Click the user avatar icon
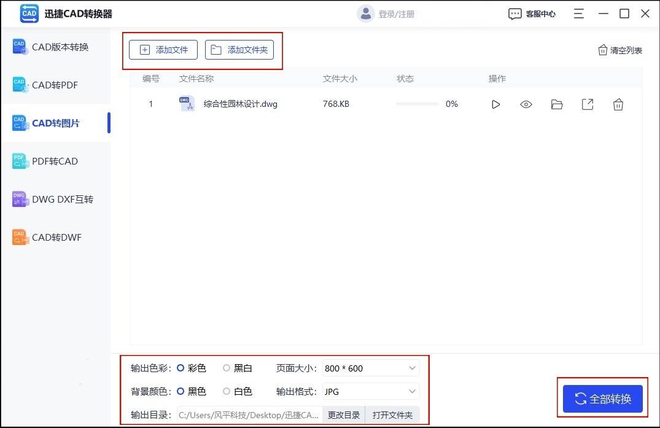The width and height of the screenshot is (660, 428). coord(366,14)
